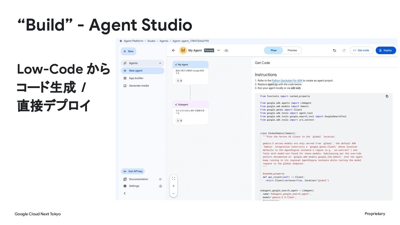The width and height of the screenshot is (400, 225).
Task: Click the My Agent avatar M icon
Action: (x=183, y=50)
